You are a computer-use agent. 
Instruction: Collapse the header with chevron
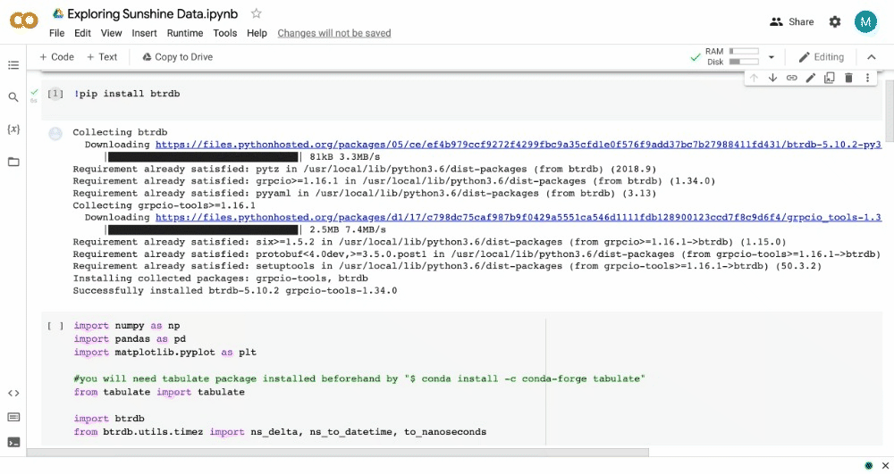[x=871, y=57]
